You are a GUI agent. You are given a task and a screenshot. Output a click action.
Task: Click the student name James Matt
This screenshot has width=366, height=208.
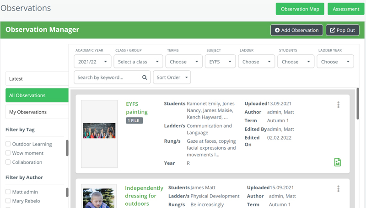click(203, 187)
